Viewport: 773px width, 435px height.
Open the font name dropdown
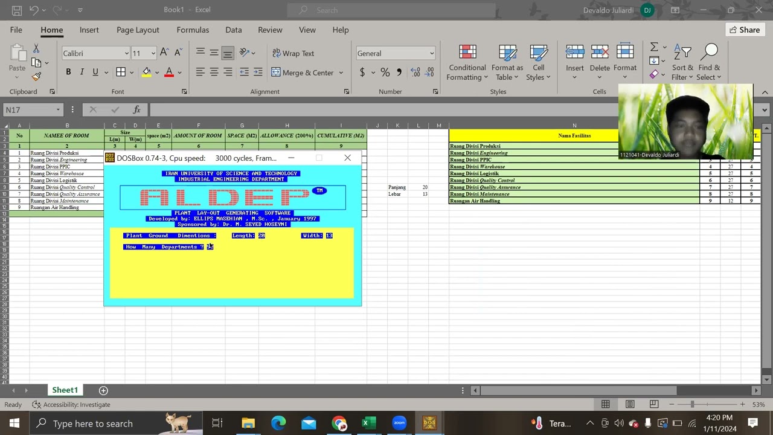pyautogui.click(x=126, y=53)
